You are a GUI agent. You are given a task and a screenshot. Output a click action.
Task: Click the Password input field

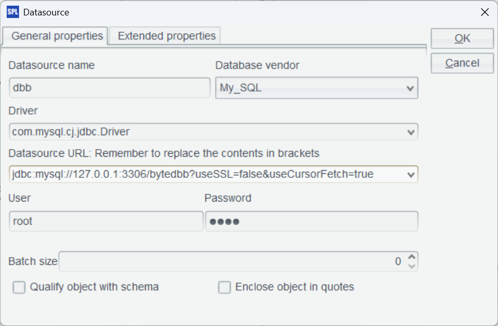[311, 222]
